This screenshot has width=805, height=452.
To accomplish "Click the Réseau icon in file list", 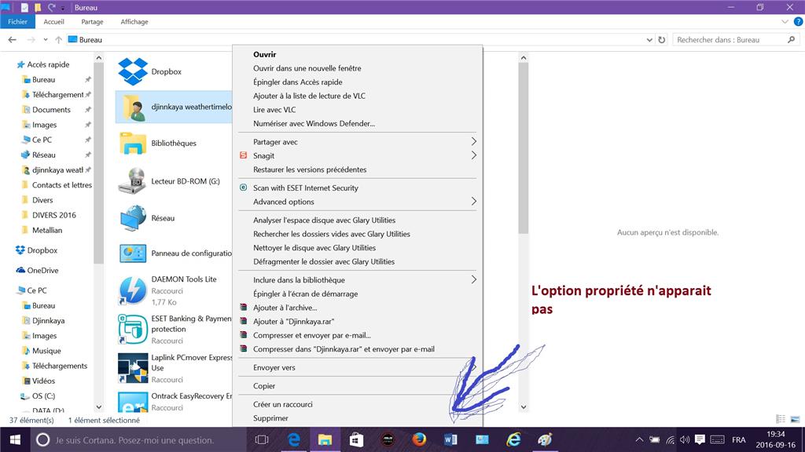I will click(x=132, y=218).
